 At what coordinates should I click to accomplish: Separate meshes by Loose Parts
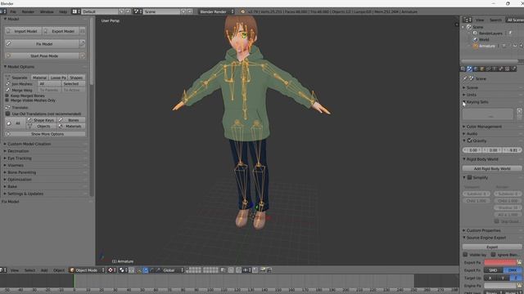click(58, 78)
